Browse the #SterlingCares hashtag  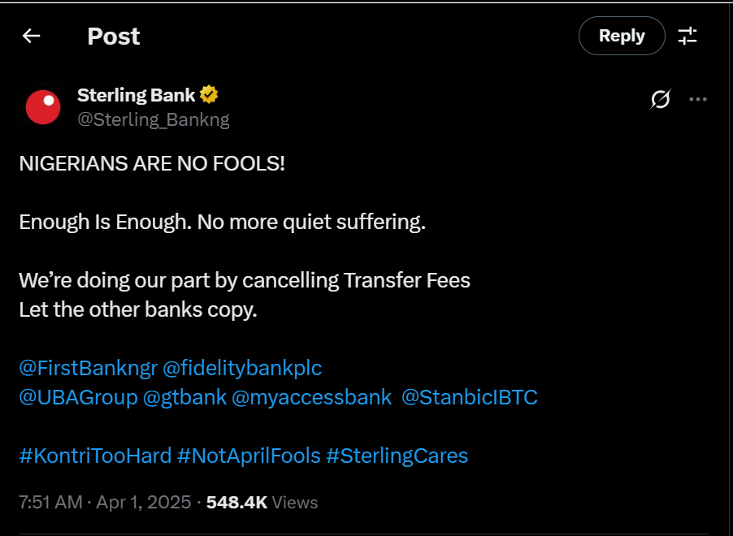397,456
